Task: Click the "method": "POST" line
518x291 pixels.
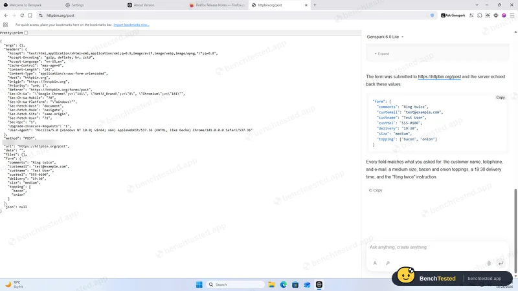Action: coord(20,138)
